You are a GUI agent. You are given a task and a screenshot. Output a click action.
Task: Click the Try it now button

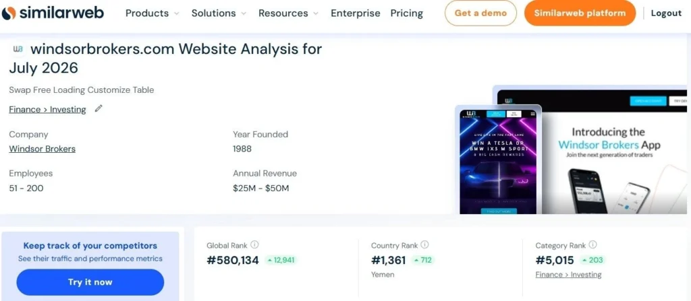90,282
